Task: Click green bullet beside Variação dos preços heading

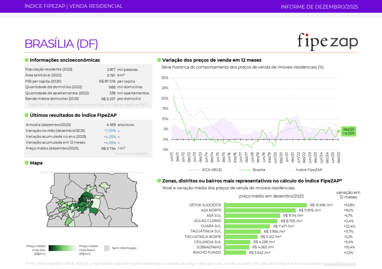Action: [x=159, y=60]
